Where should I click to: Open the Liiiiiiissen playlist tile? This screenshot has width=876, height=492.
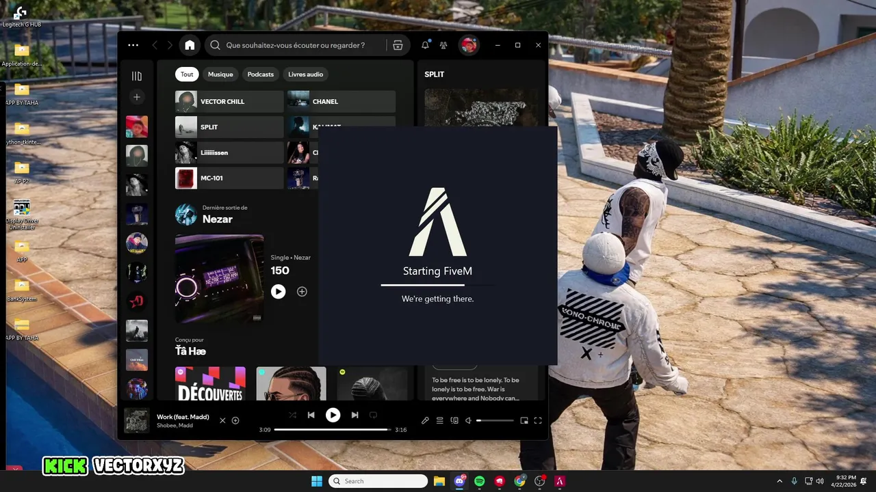click(229, 152)
